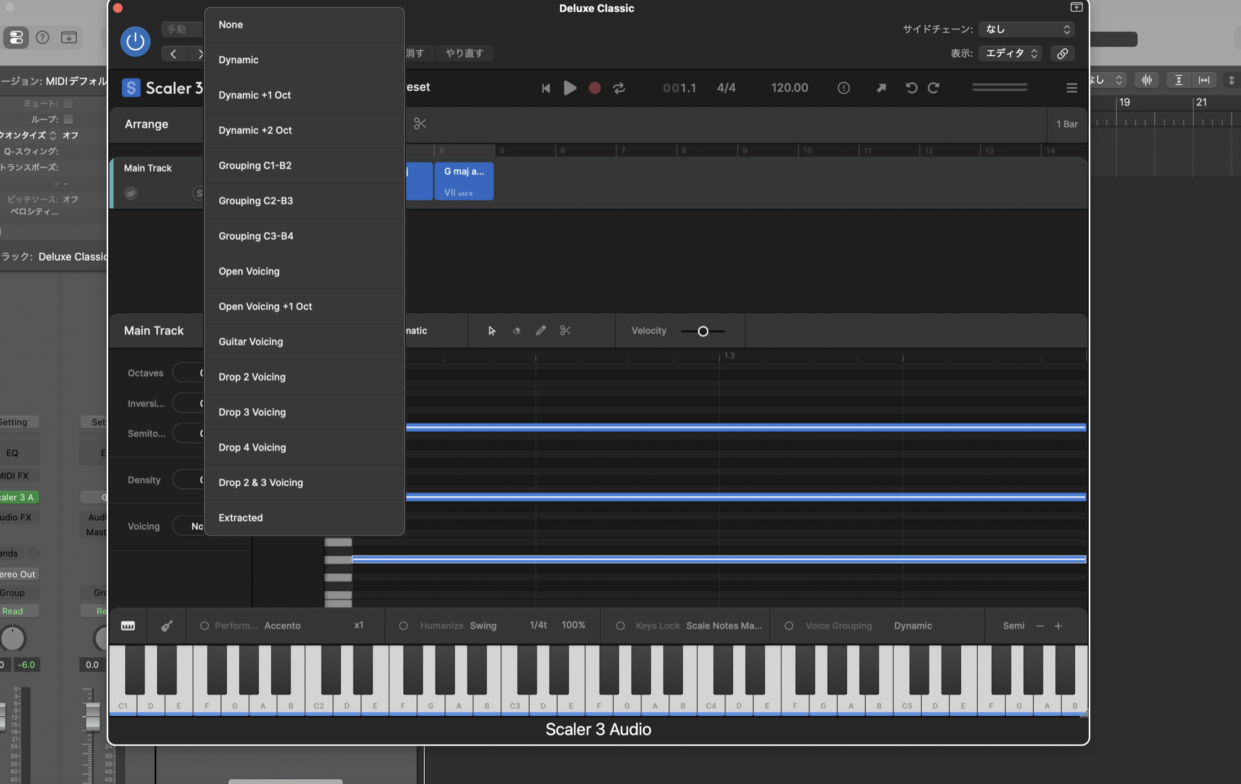Open the sidechain dropdown
The width and height of the screenshot is (1241, 784).
[x=1026, y=29]
